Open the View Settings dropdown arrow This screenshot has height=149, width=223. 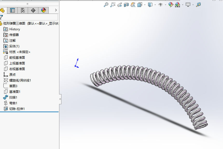click(x=193, y=5)
